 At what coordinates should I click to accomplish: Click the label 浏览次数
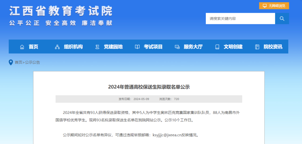(x=165, y=99)
